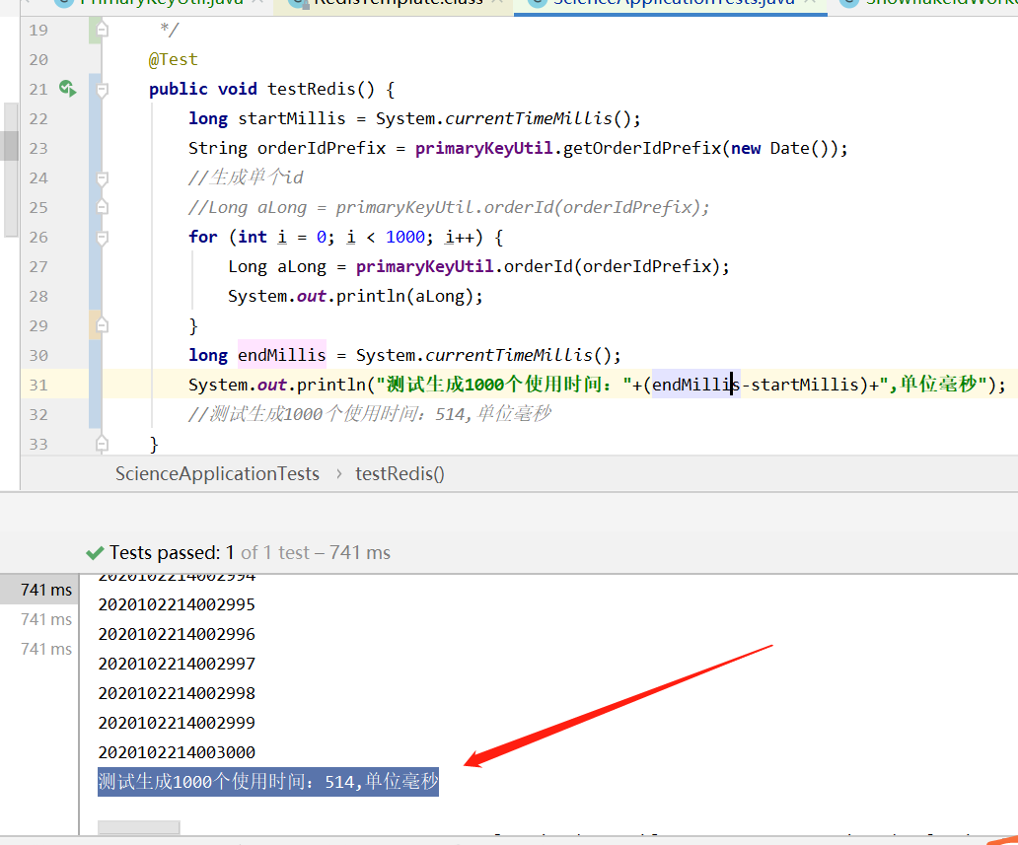Click the 1000 loop limit on line 26
Image resolution: width=1018 pixels, height=845 pixels.
coord(405,237)
